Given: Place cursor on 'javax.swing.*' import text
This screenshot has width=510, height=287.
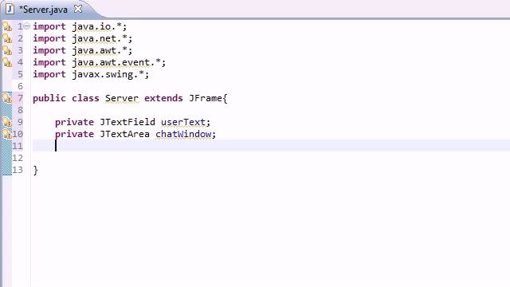Looking at the screenshot, I should coord(108,74).
